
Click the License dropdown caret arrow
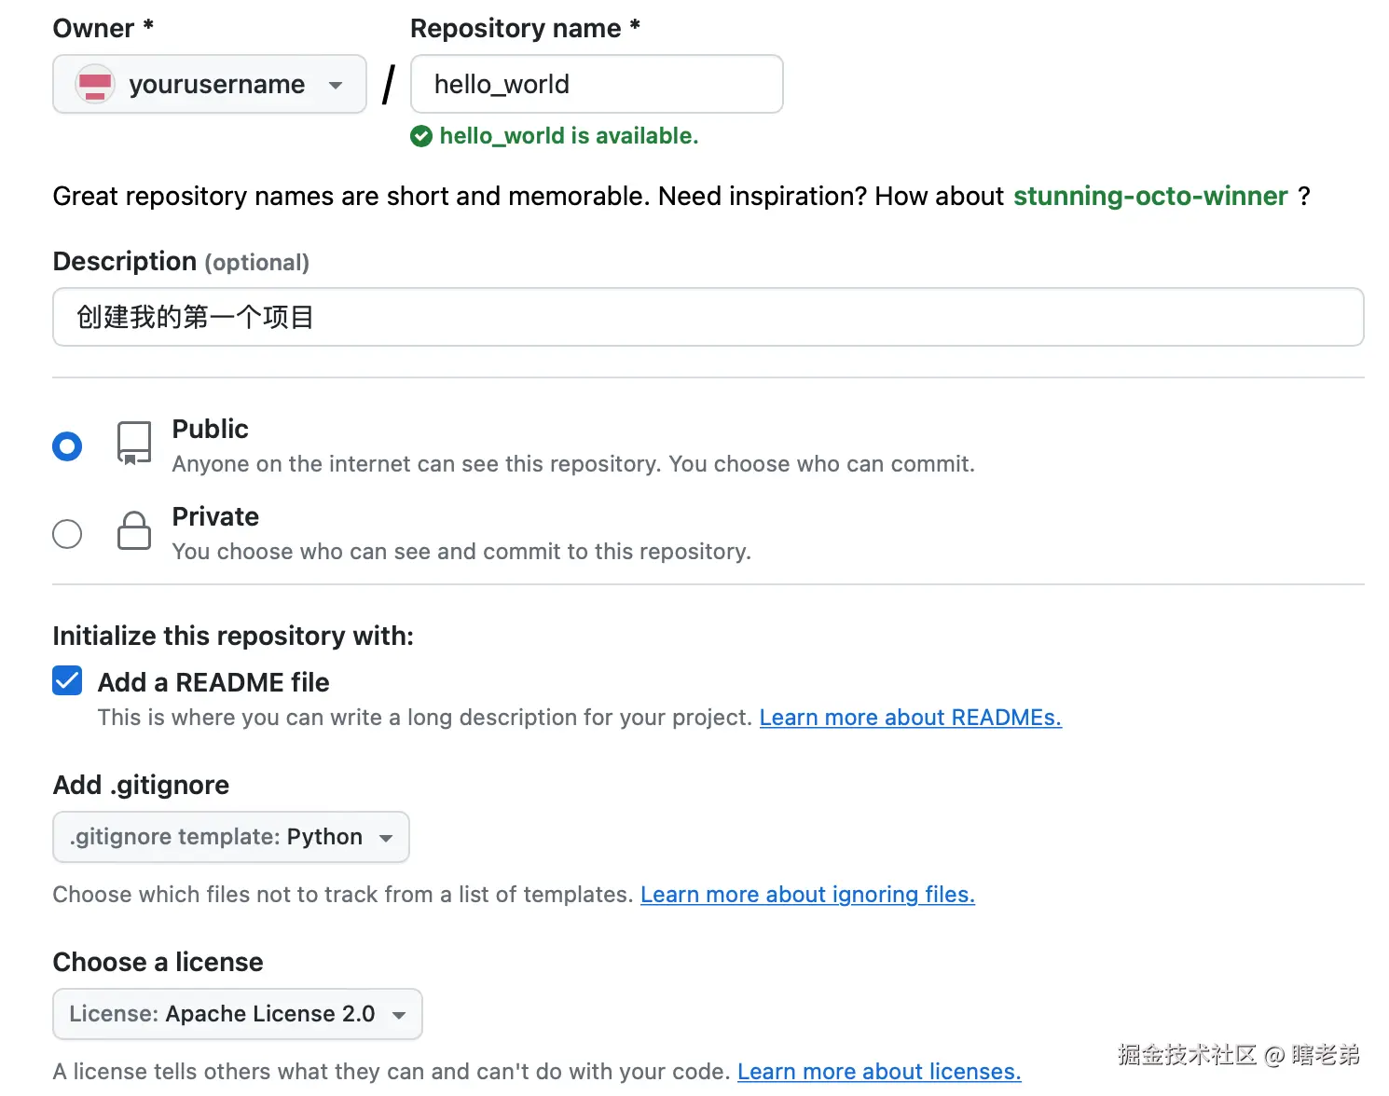point(399,1015)
